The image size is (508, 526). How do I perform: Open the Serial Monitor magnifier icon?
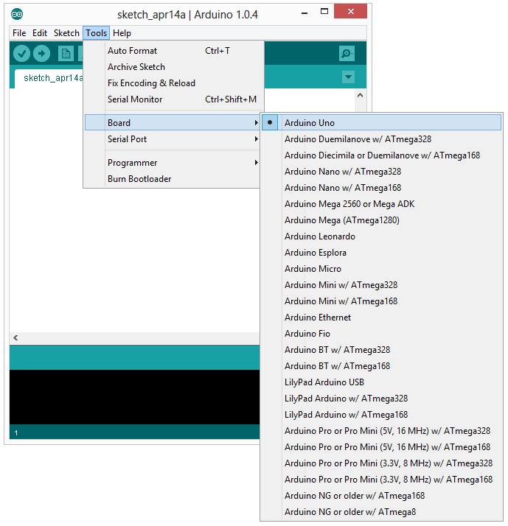(x=347, y=53)
